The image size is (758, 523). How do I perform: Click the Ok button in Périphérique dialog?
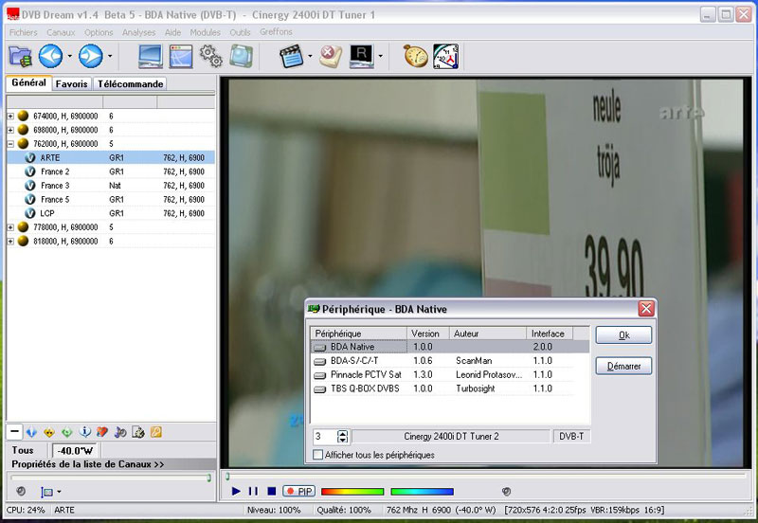click(x=623, y=335)
